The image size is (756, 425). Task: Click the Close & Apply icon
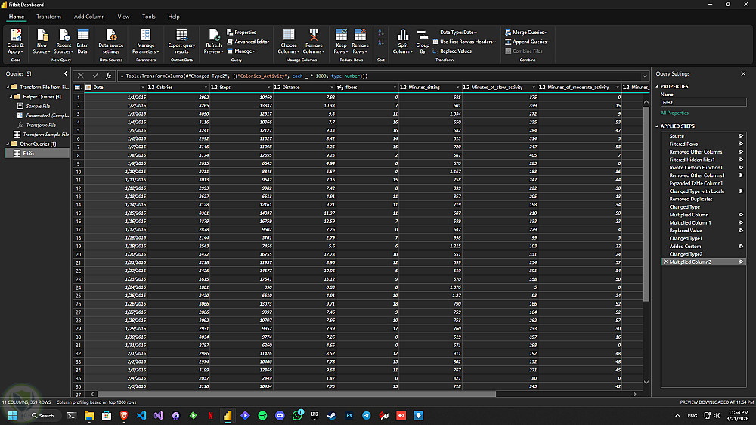[15, 36]
